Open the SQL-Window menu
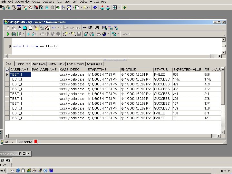 click(x=23, y=2)
